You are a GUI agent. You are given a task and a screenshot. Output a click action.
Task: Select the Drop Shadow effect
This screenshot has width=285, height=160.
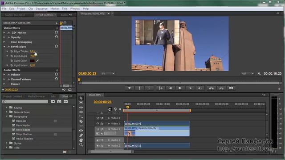tap(24, 134)
